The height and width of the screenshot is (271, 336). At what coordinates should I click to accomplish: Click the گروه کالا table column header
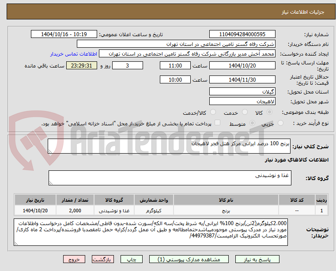click(x=114, y=200)
